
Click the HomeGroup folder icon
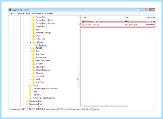click(33, 27)
